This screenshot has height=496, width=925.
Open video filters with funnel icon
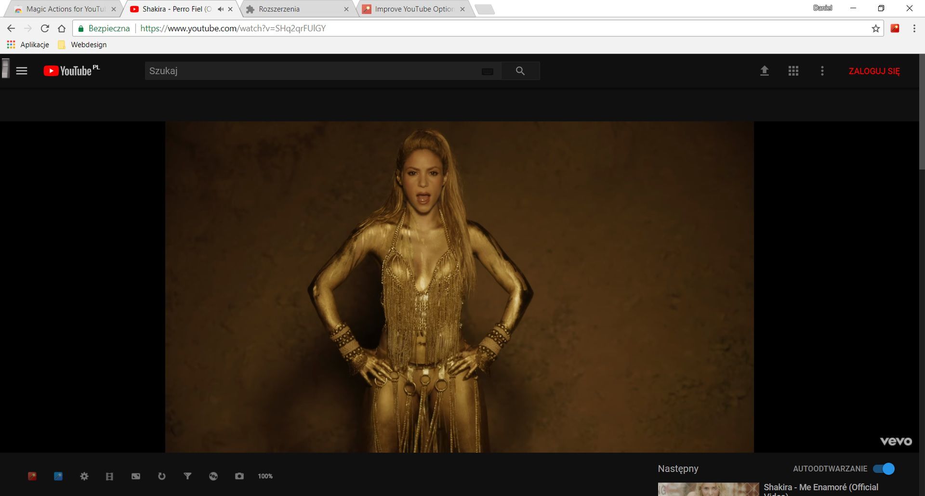(187, 476)
